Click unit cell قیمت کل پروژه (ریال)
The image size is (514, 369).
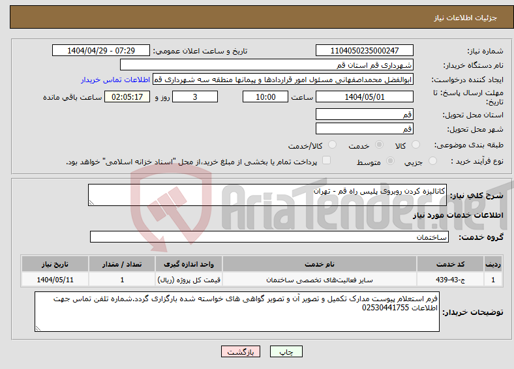[189, 280]
